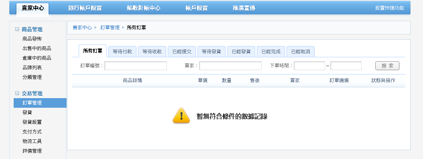
Task: Click the 商品管理 section heading
Action: pos(32,29)
